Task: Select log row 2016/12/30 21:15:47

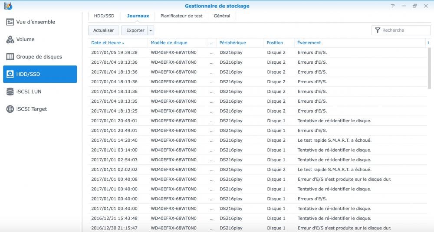Action: tap(257, 228)
